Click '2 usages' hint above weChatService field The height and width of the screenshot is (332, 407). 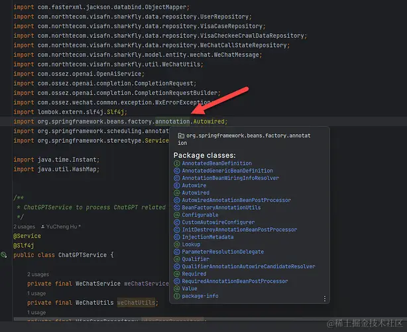38,274
